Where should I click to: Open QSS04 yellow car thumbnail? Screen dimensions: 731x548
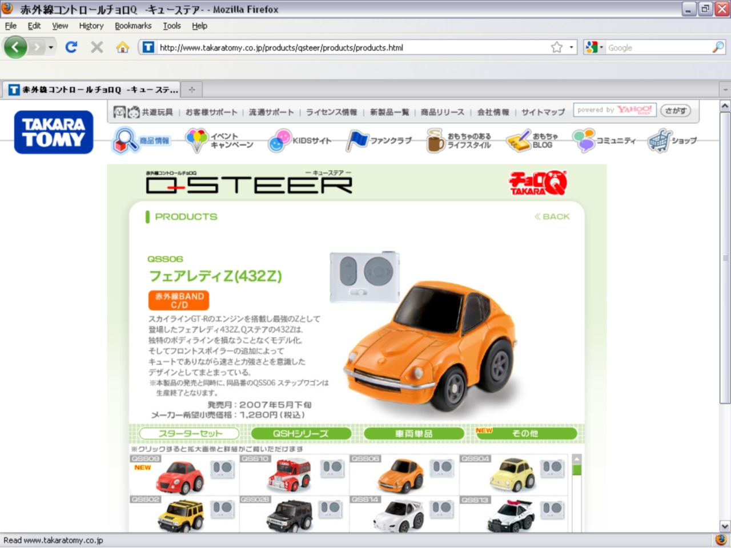513,475
